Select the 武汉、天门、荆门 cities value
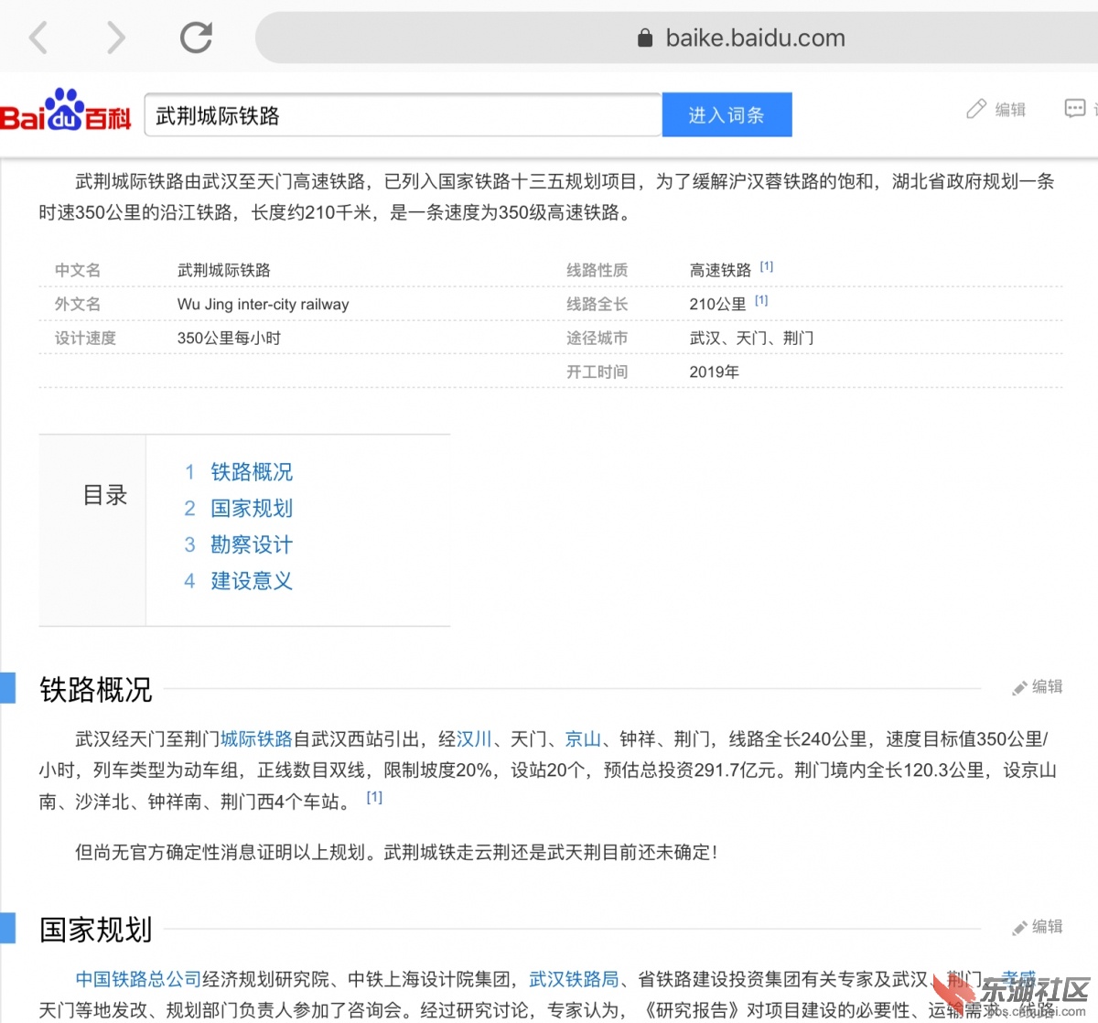This screenshot has width=1098, height=1023. coord(751,339)
